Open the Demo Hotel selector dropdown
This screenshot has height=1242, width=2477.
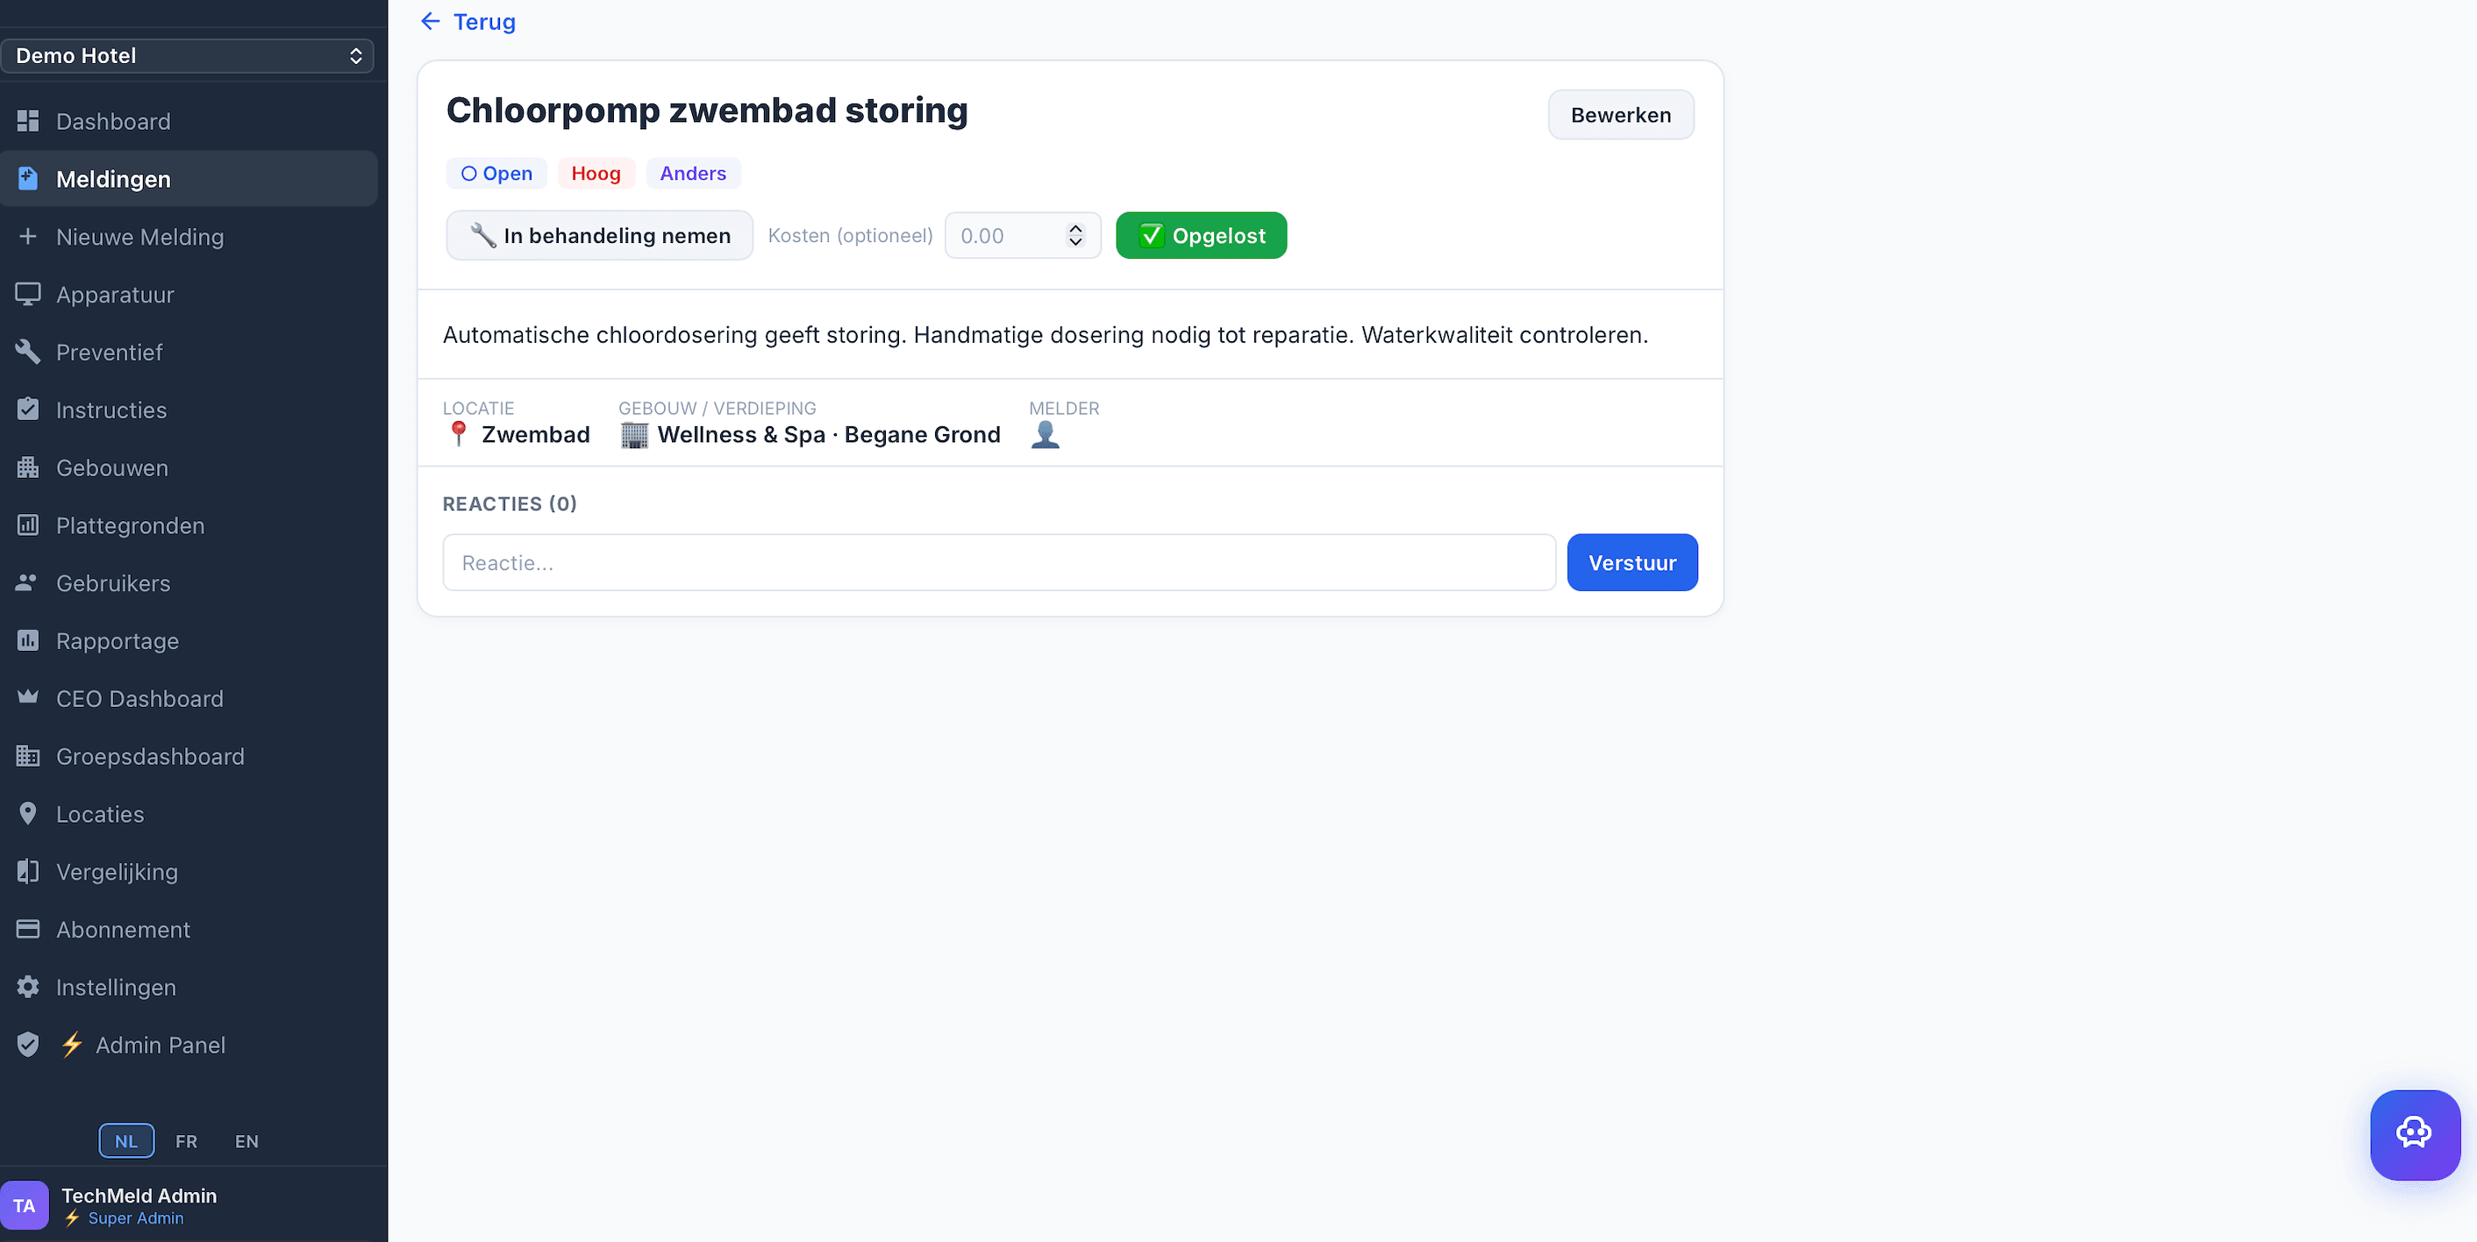[x=188, y=56]
